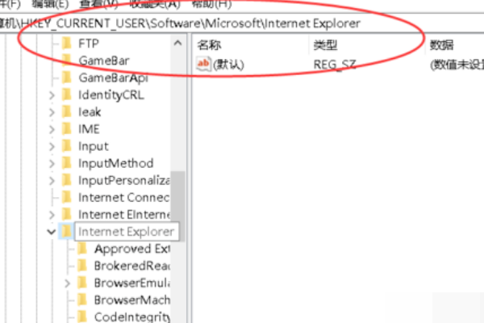Expand the Ieak key
The image size is (484, 323).
(x=52, y=112)
